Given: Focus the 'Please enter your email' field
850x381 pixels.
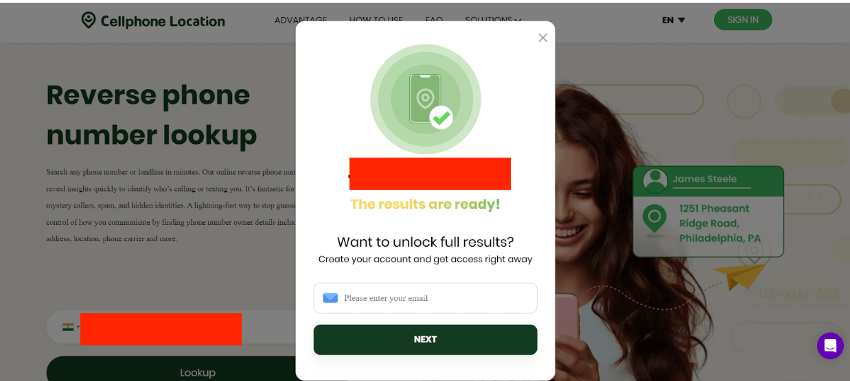Looking at the screenshot, I should [425, 298].
